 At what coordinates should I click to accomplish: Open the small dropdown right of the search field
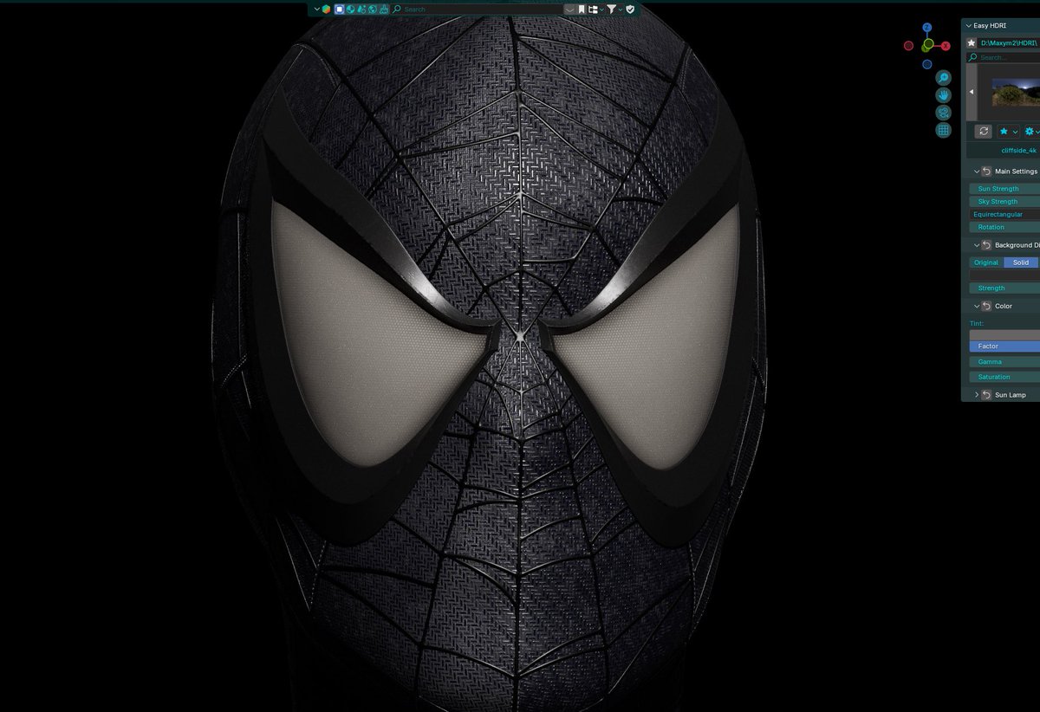point(569,9)
